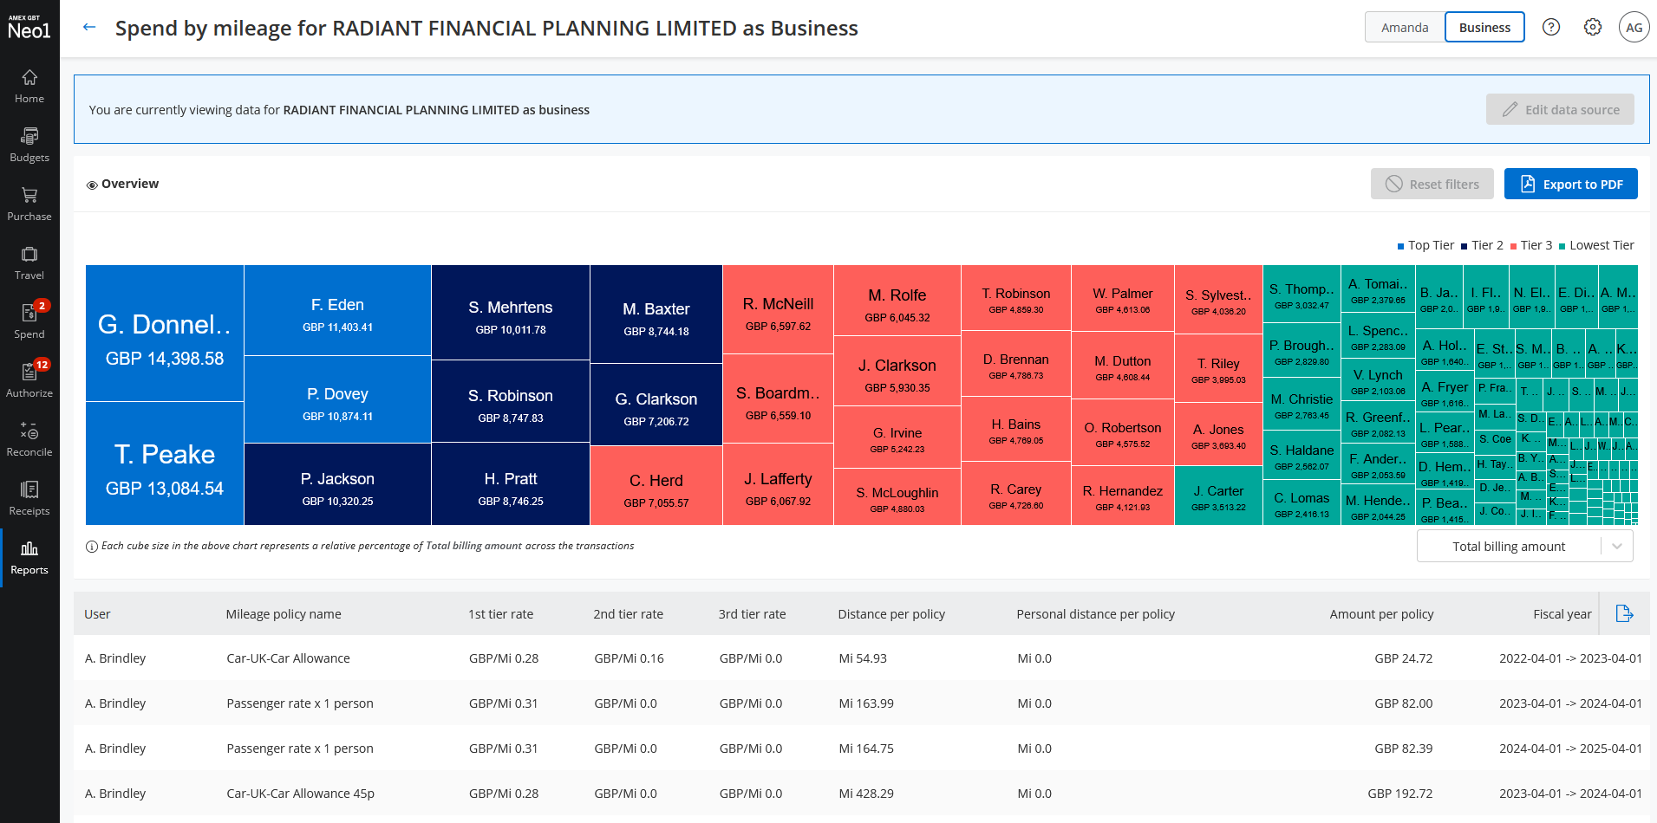Select the J. Carter tile

(1218, 496)
